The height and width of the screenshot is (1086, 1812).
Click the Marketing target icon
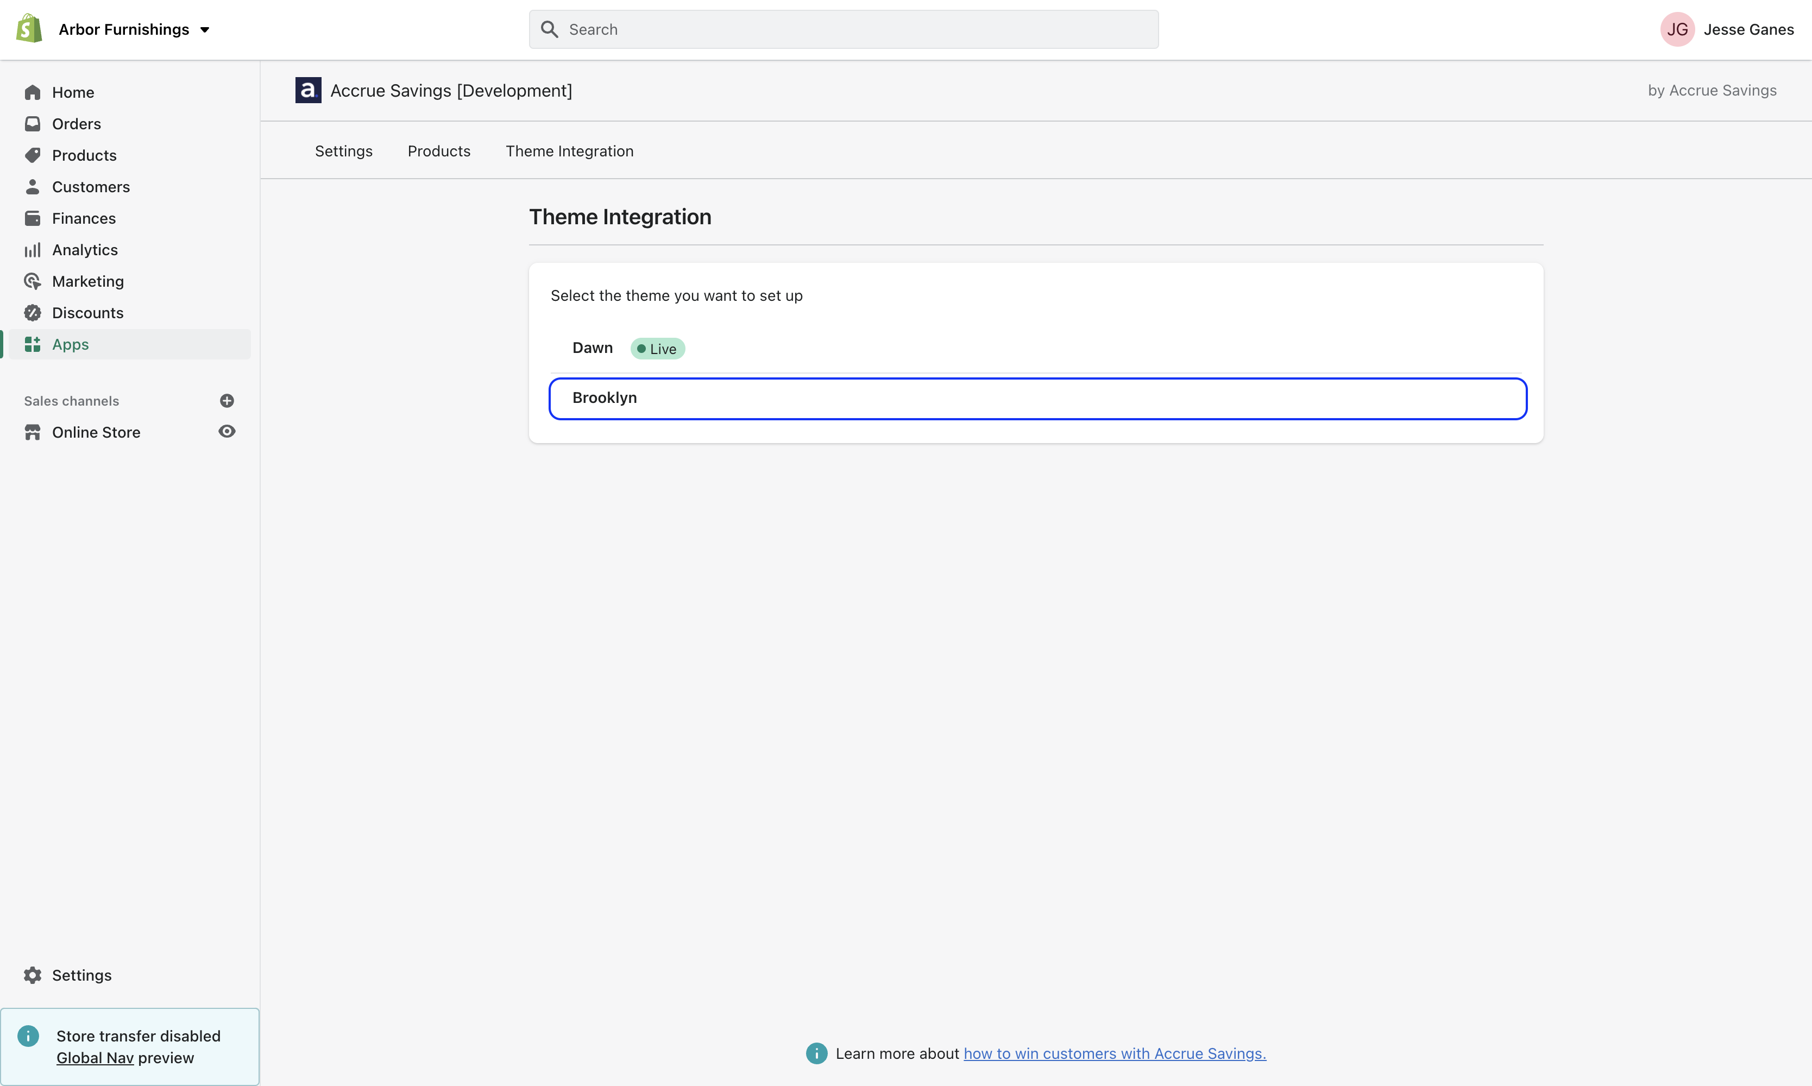32,281
